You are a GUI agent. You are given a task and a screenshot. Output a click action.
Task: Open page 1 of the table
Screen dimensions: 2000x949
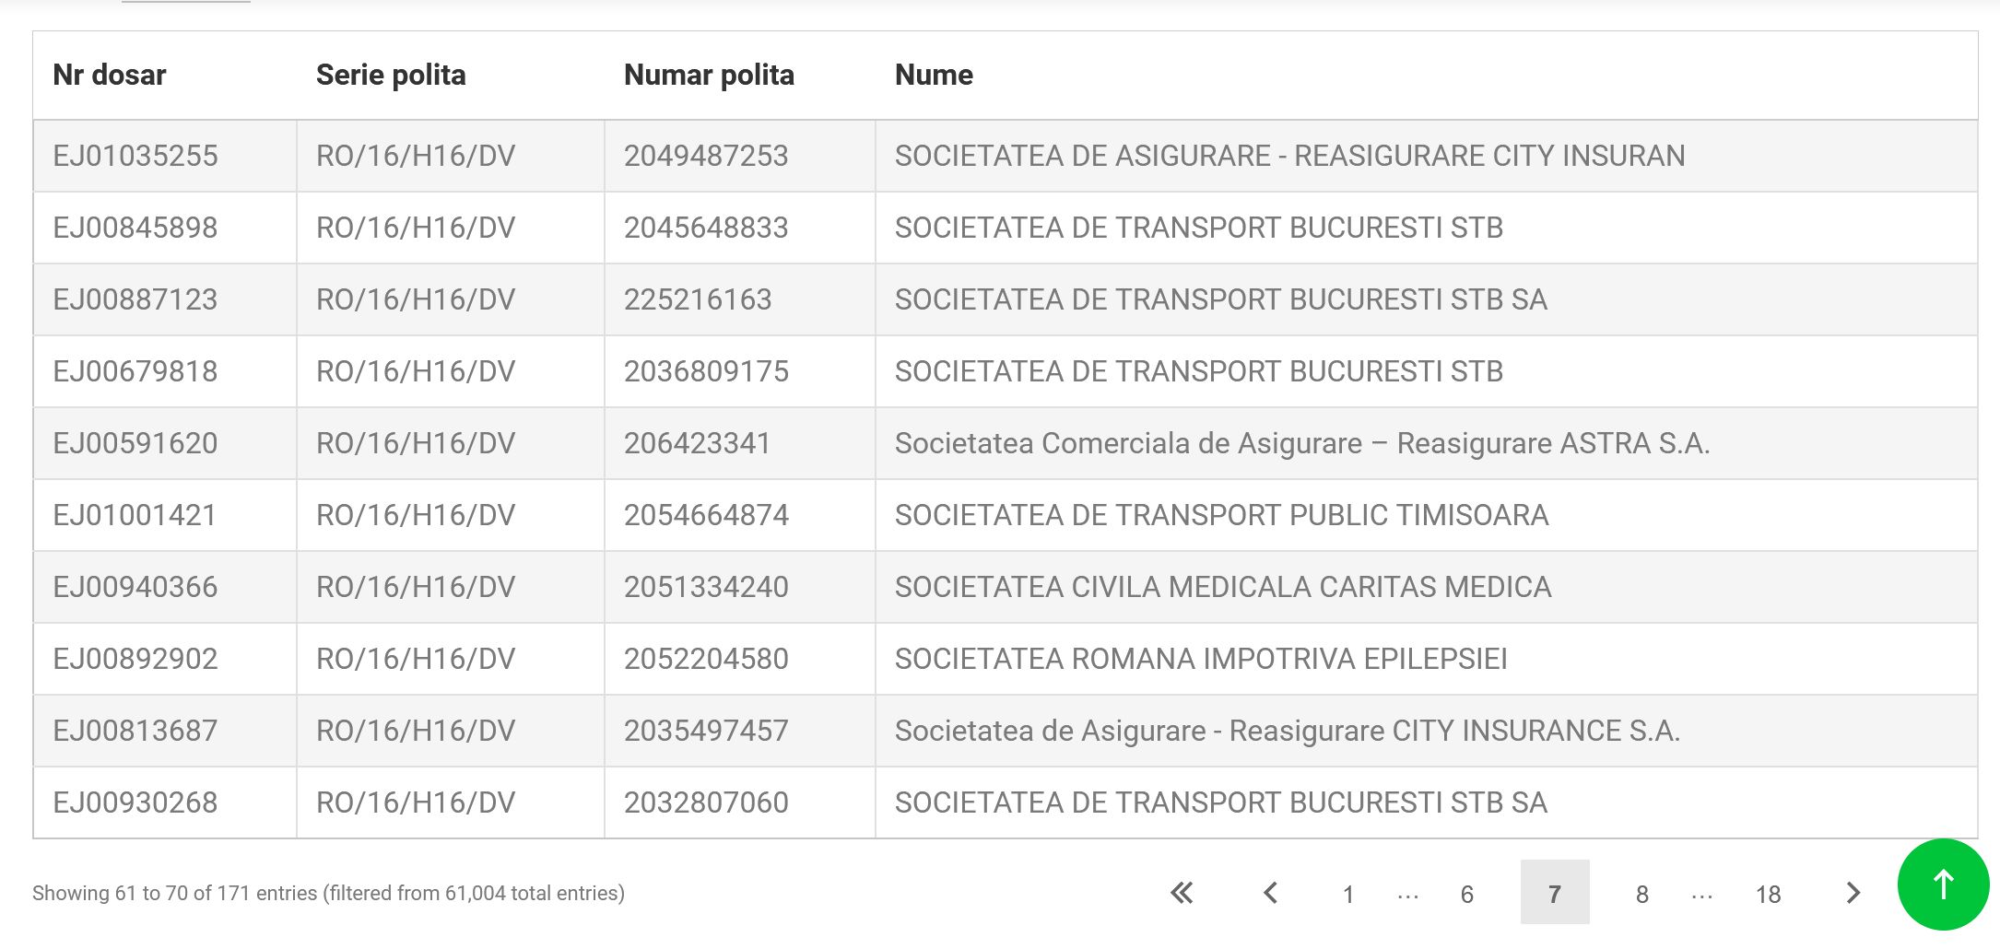pos(1347,894)
